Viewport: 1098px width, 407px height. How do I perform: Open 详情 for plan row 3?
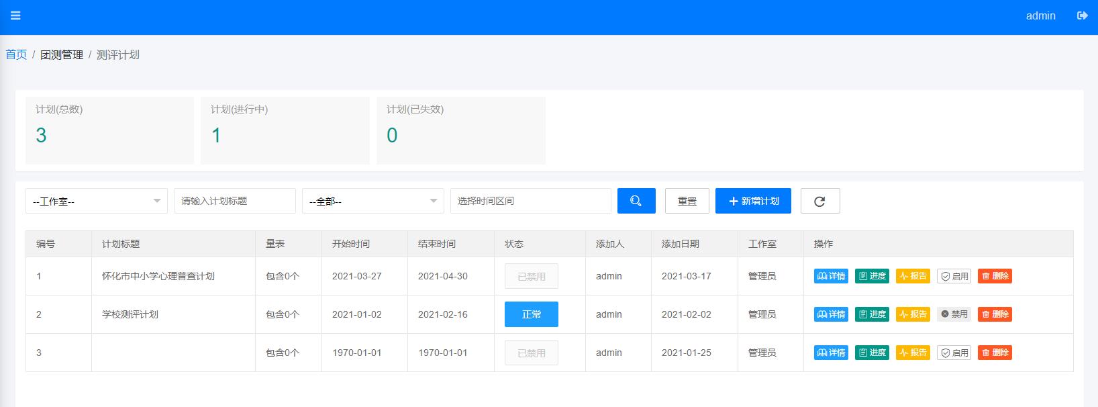(831, 353)
